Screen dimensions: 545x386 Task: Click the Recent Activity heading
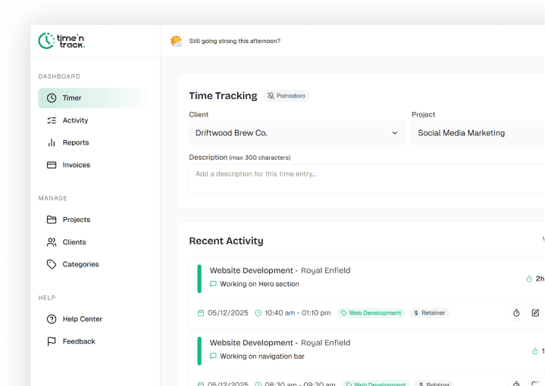pyautogui.click(x=227, y=241)
